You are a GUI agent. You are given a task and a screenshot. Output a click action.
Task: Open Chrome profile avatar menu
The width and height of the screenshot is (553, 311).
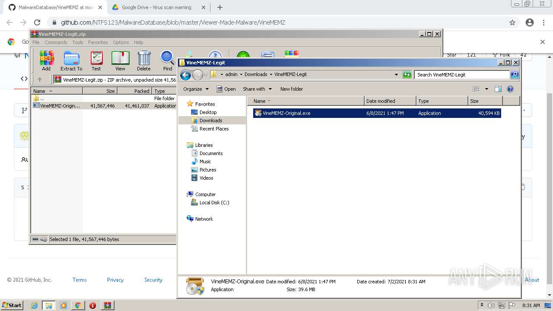[530, 22]
